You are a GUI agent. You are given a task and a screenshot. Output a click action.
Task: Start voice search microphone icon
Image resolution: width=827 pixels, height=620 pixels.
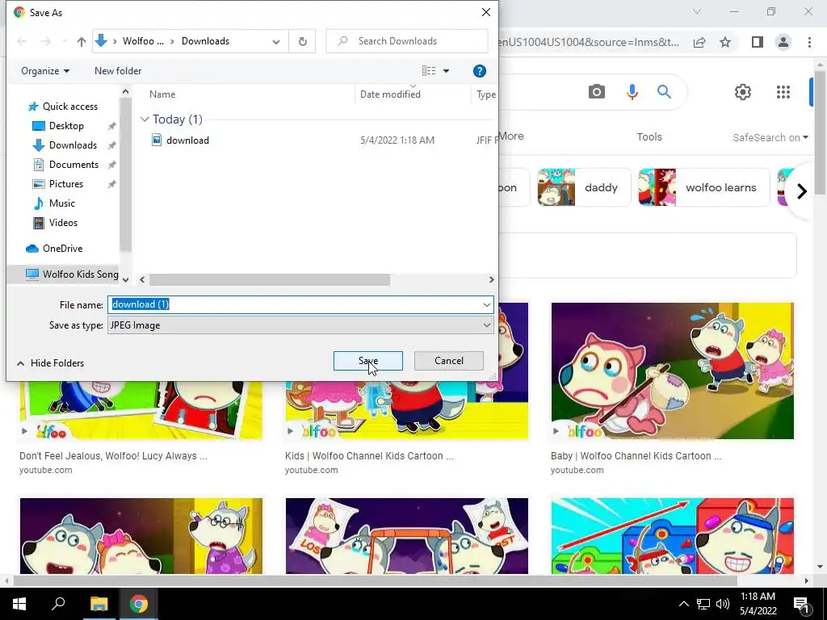(632, 92)
